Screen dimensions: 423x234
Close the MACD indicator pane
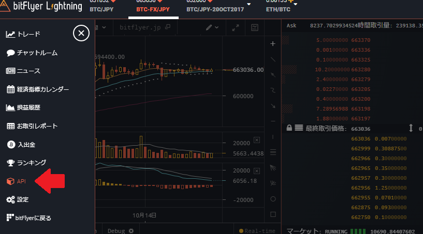point(257,171)
